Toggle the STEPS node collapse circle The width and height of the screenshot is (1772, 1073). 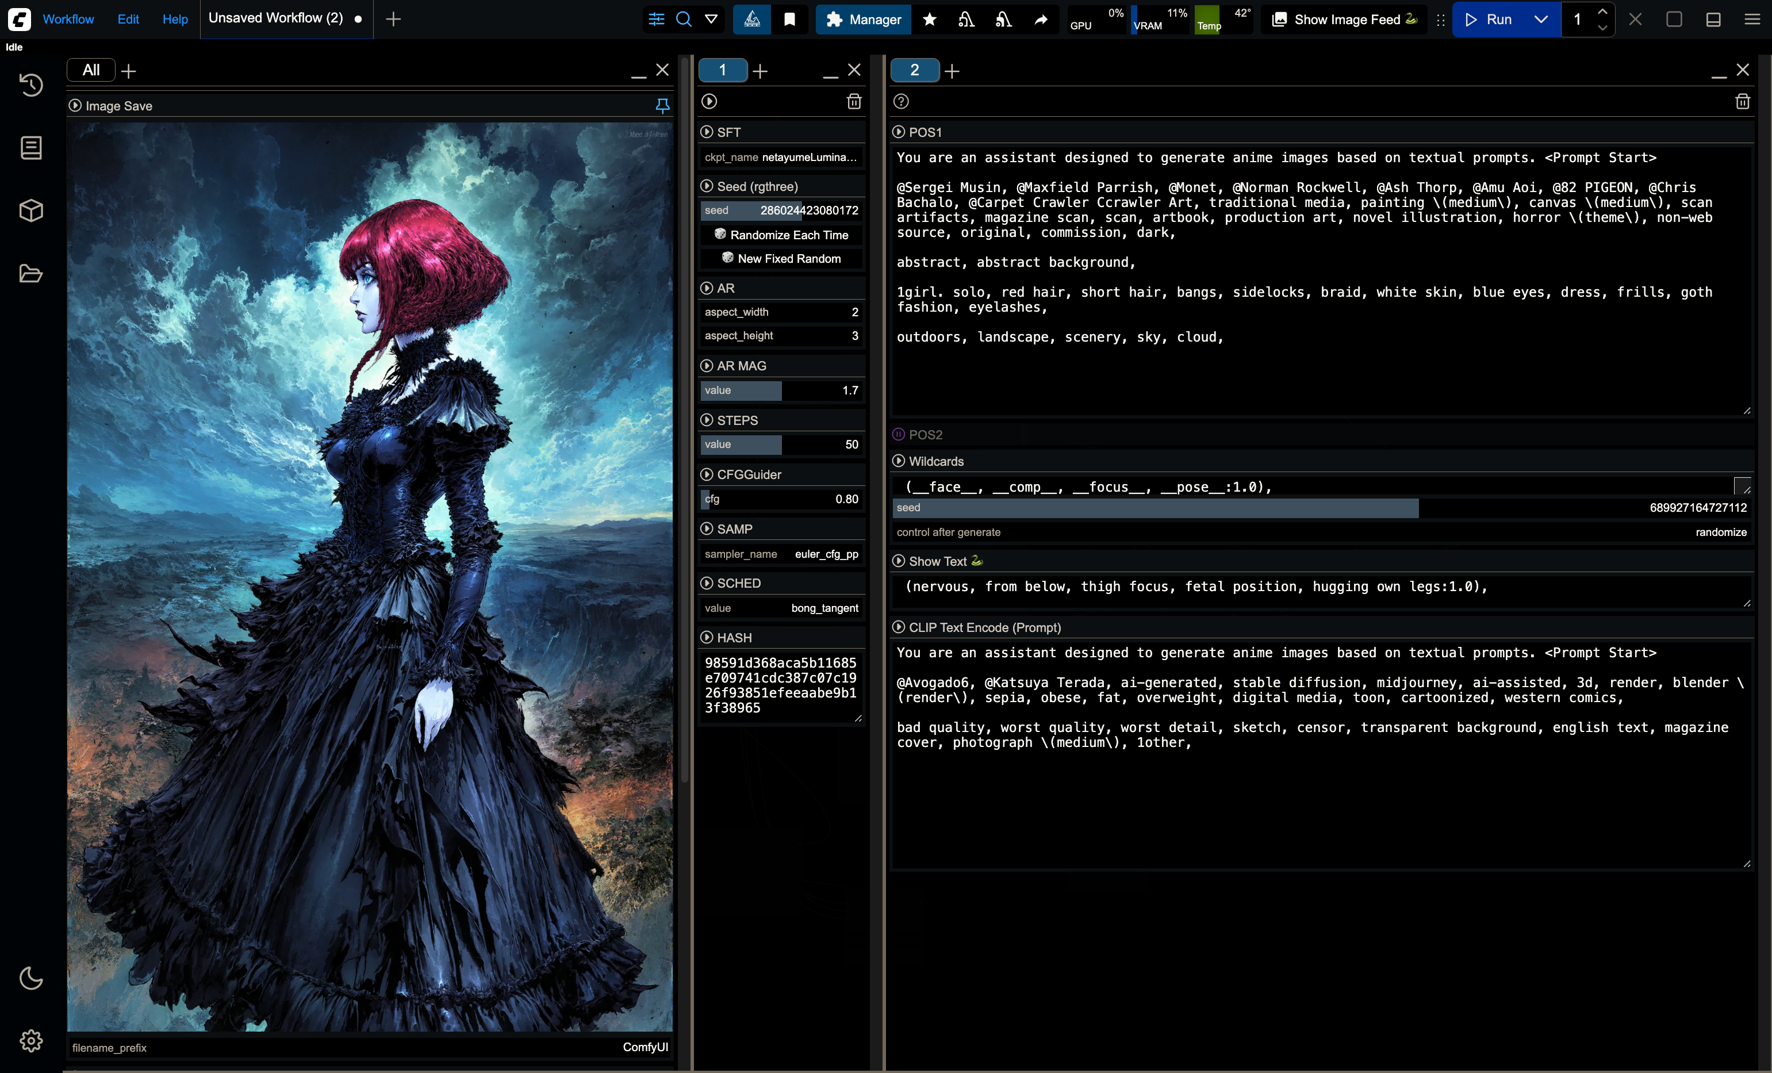707,420
